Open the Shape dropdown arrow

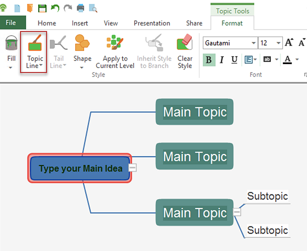pos(82,67)
